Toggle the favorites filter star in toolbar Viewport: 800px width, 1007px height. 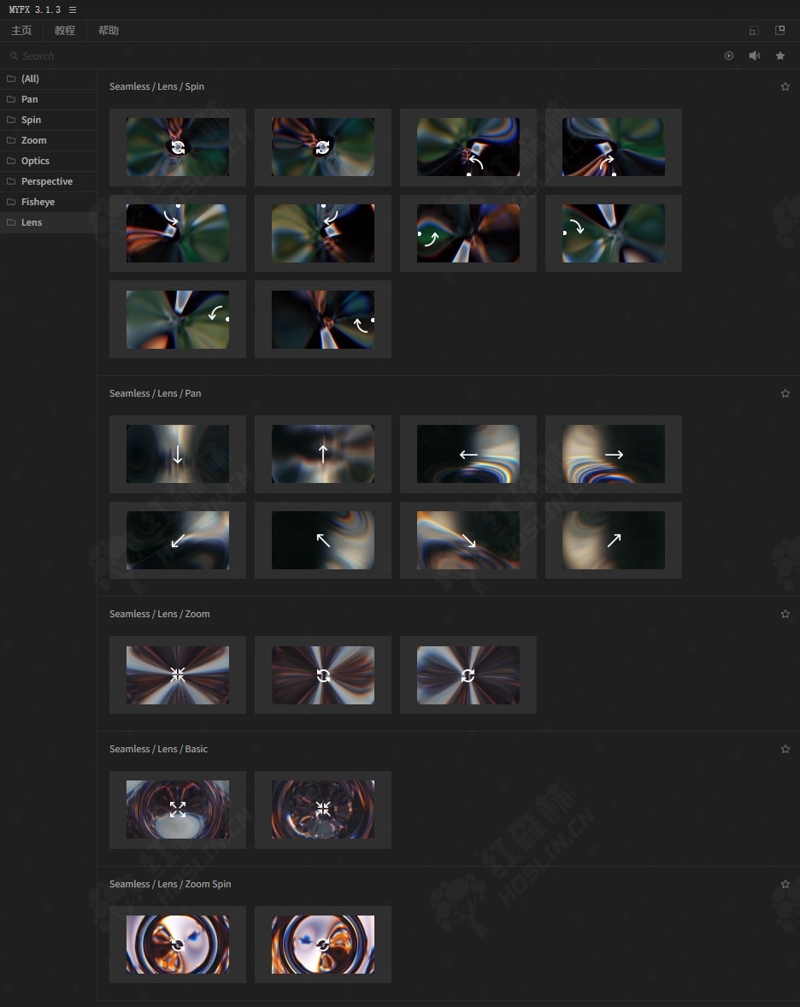point(780,56)
